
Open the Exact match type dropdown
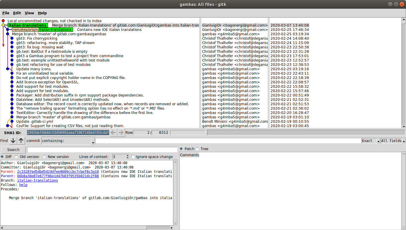pos(371,141)
